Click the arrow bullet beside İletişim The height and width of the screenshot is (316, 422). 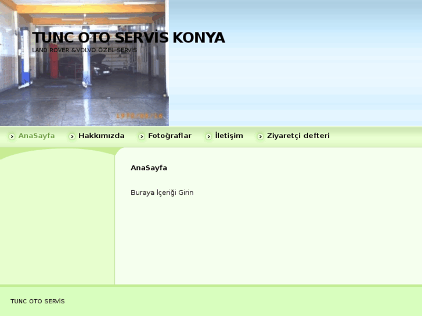(x=208, y=137)
